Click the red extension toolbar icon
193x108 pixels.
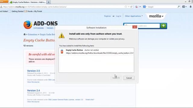click(136, 7)
